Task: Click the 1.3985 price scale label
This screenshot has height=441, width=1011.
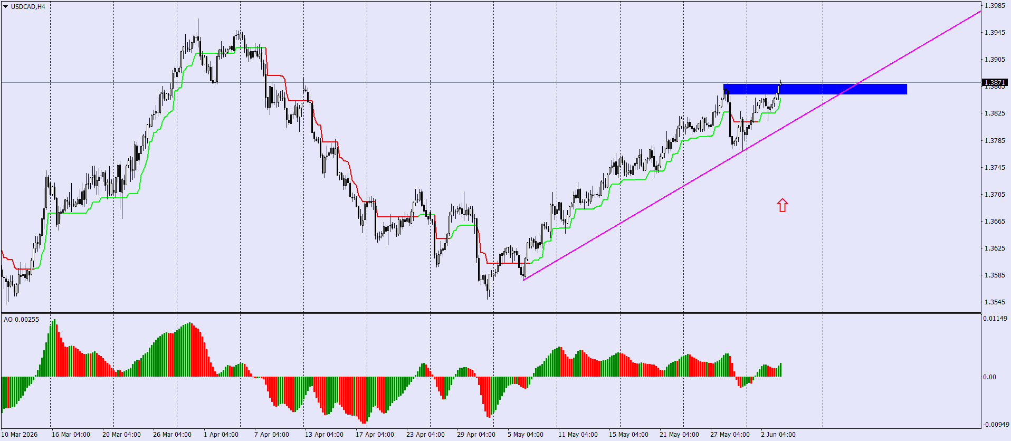Action: (995, 6)
